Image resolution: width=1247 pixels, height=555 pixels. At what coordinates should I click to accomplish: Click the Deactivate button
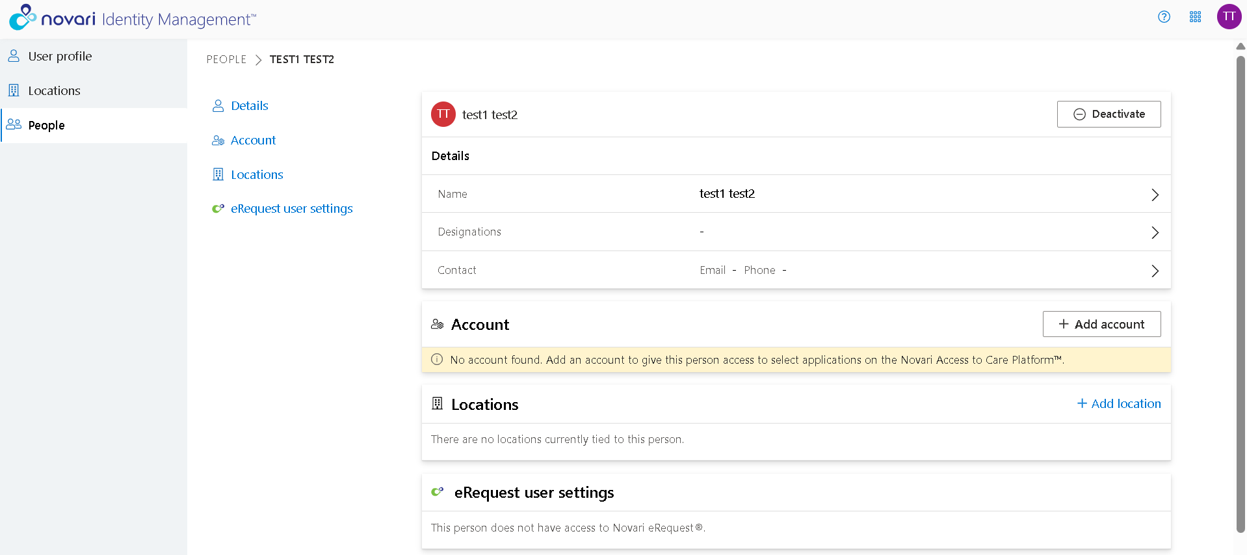tap(1109, 114)
